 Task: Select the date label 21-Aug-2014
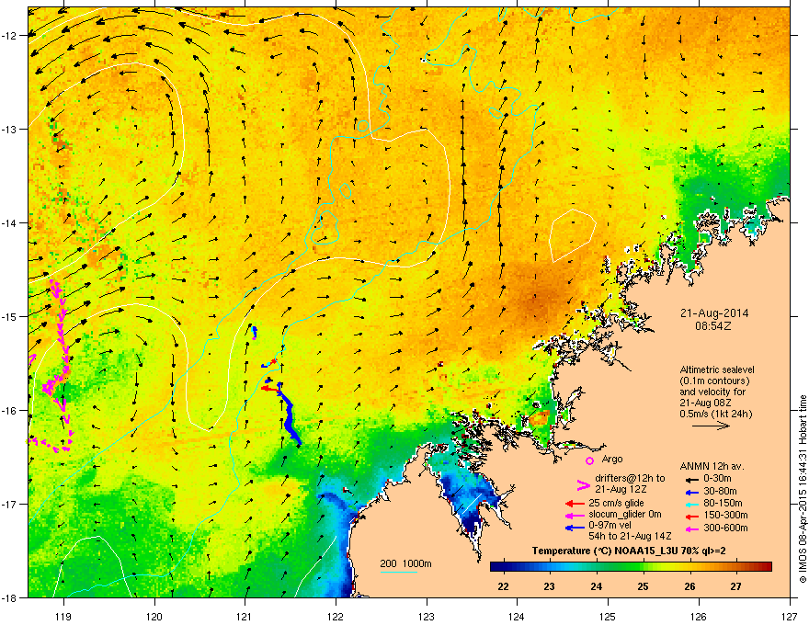(714, 313)
